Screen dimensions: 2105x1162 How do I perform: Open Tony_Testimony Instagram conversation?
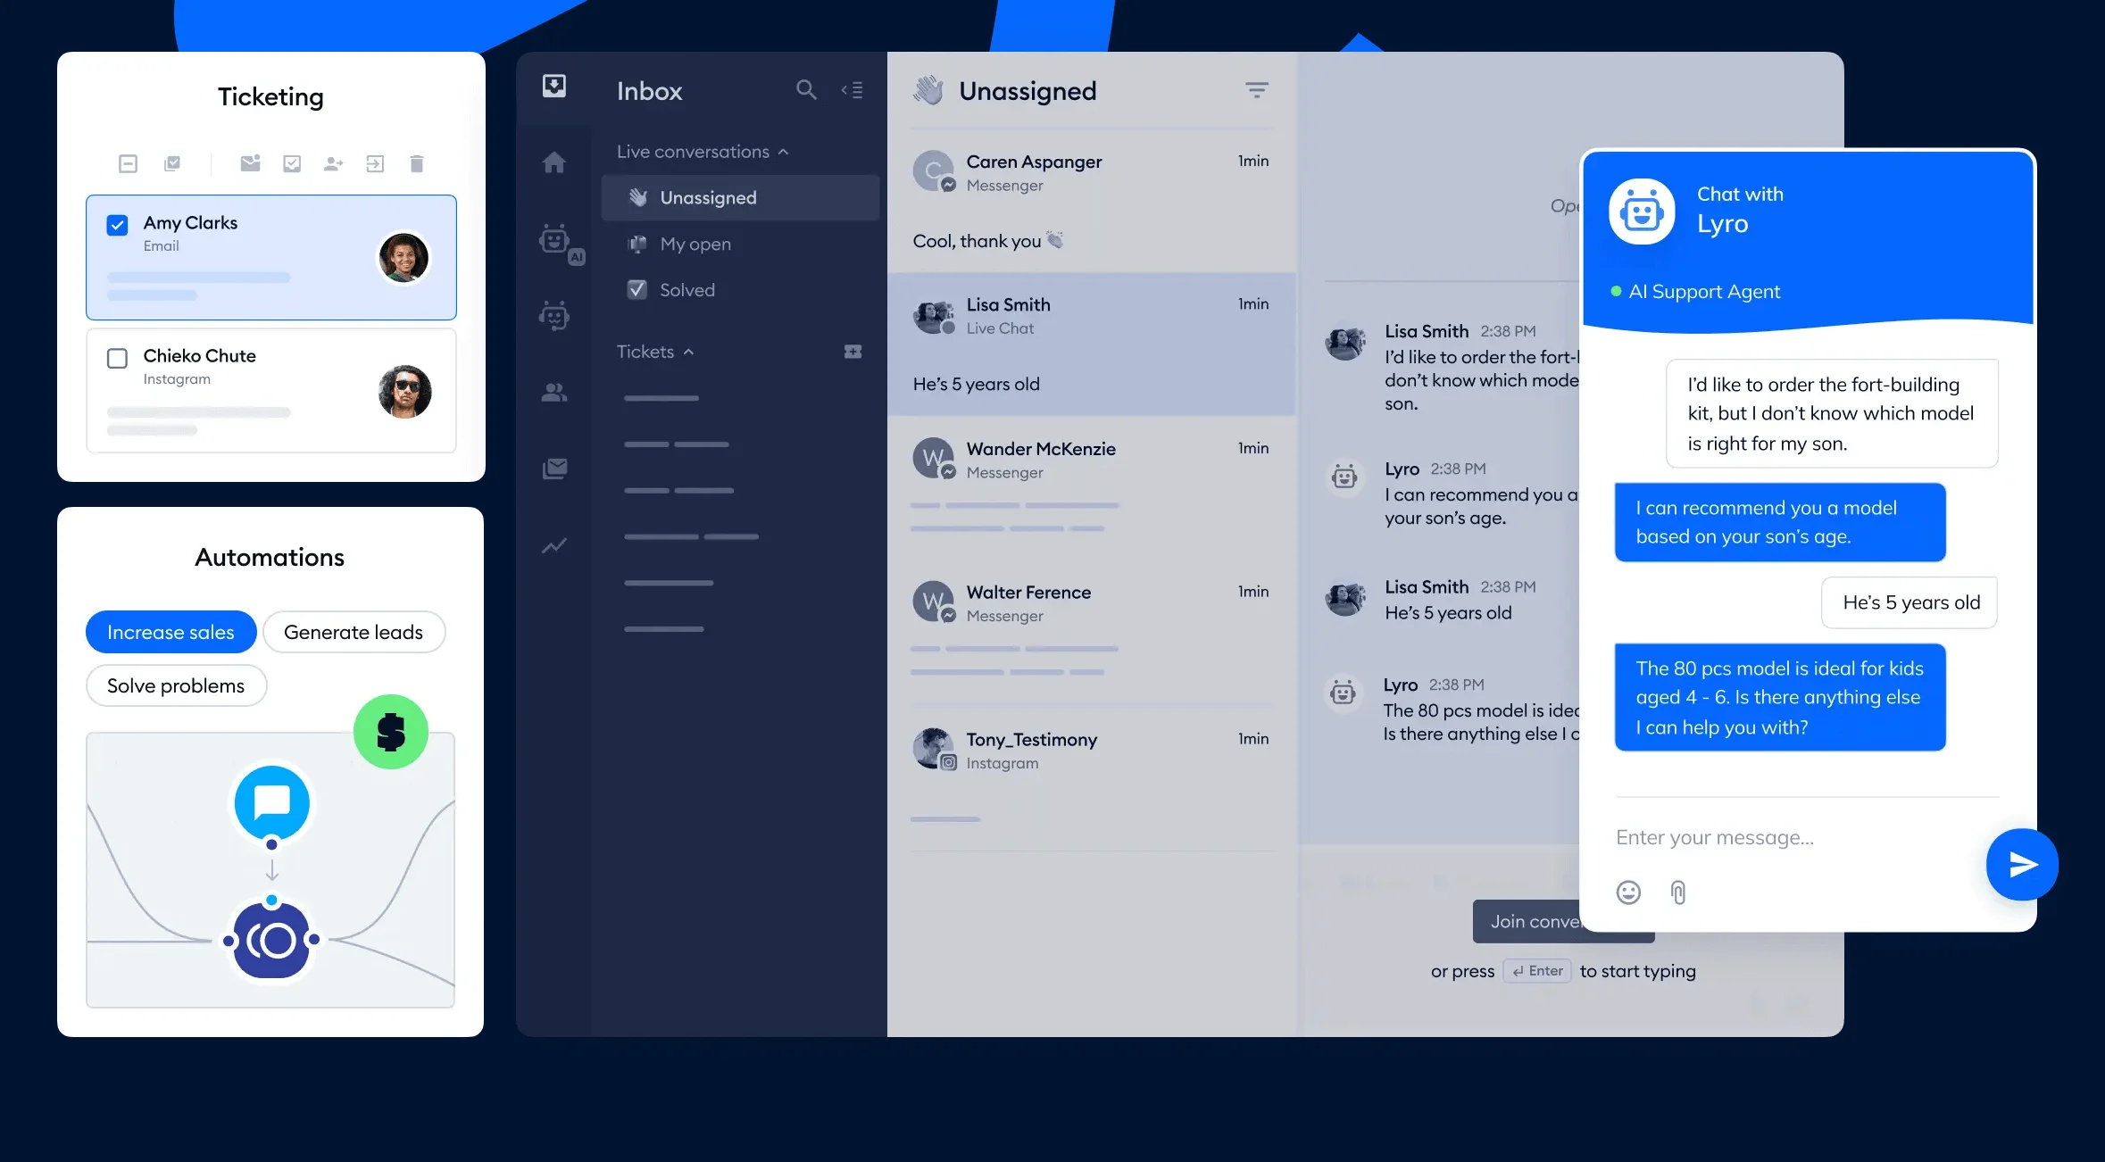(x=1091, y=777)
